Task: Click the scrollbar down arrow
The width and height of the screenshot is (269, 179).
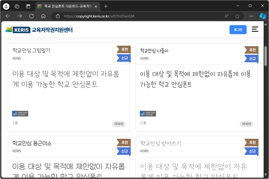Action: coord(266,175)
